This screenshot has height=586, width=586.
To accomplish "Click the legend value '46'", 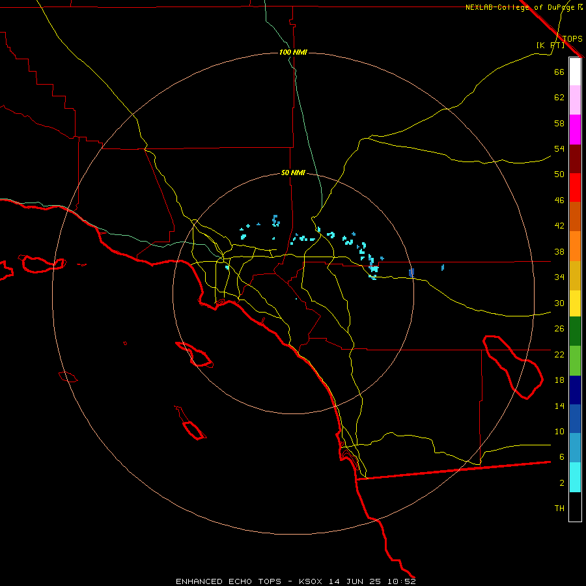I will [x=559, y=201].
